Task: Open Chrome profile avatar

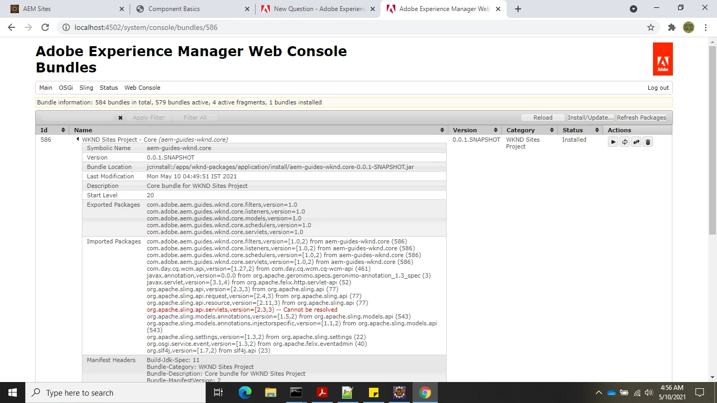Action: click(689, 27)
